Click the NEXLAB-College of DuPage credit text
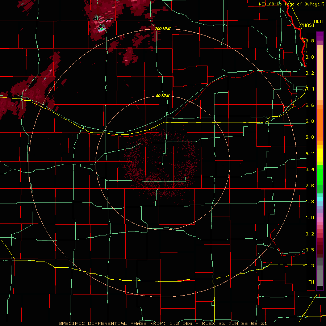 point(289,4)
